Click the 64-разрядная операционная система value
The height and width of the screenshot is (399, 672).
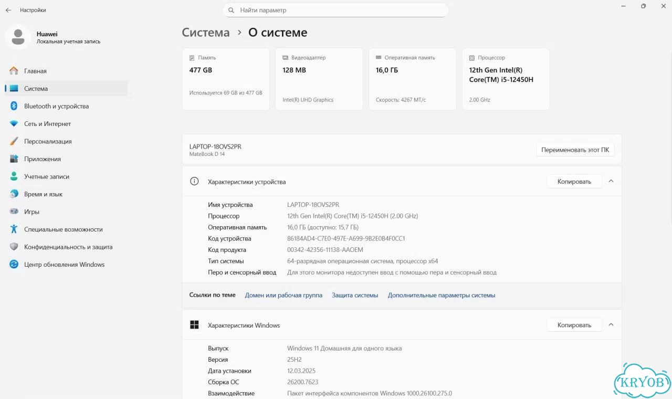tap(363, 261)
